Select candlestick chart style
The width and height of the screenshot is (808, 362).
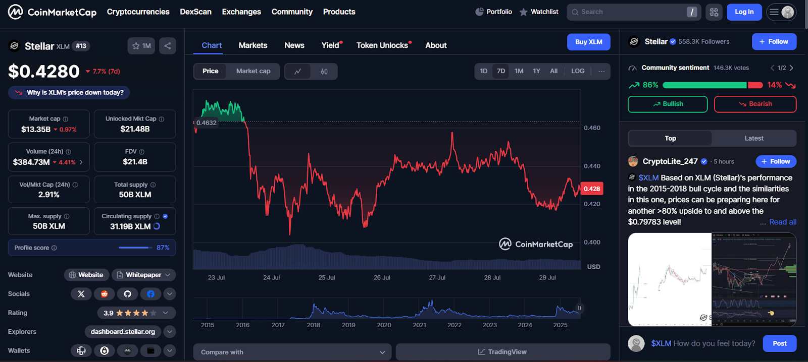click(324, 72)
